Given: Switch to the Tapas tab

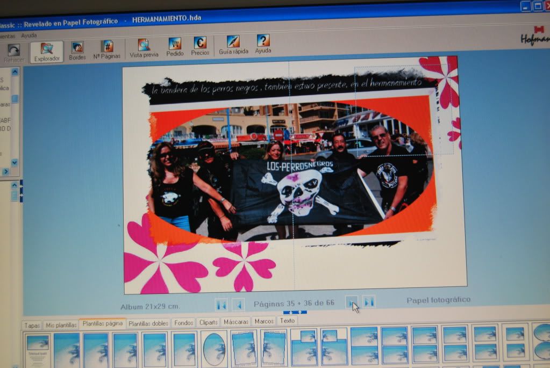Looking at the screenshot, I should tap(32, 325).
